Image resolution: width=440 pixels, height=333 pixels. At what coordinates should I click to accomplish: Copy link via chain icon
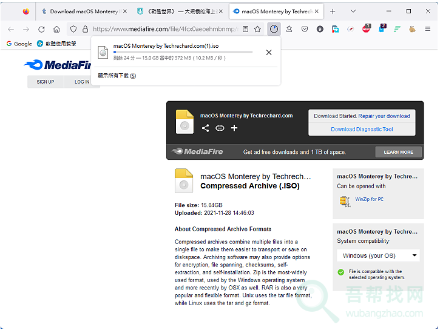(x=220, y=128)
